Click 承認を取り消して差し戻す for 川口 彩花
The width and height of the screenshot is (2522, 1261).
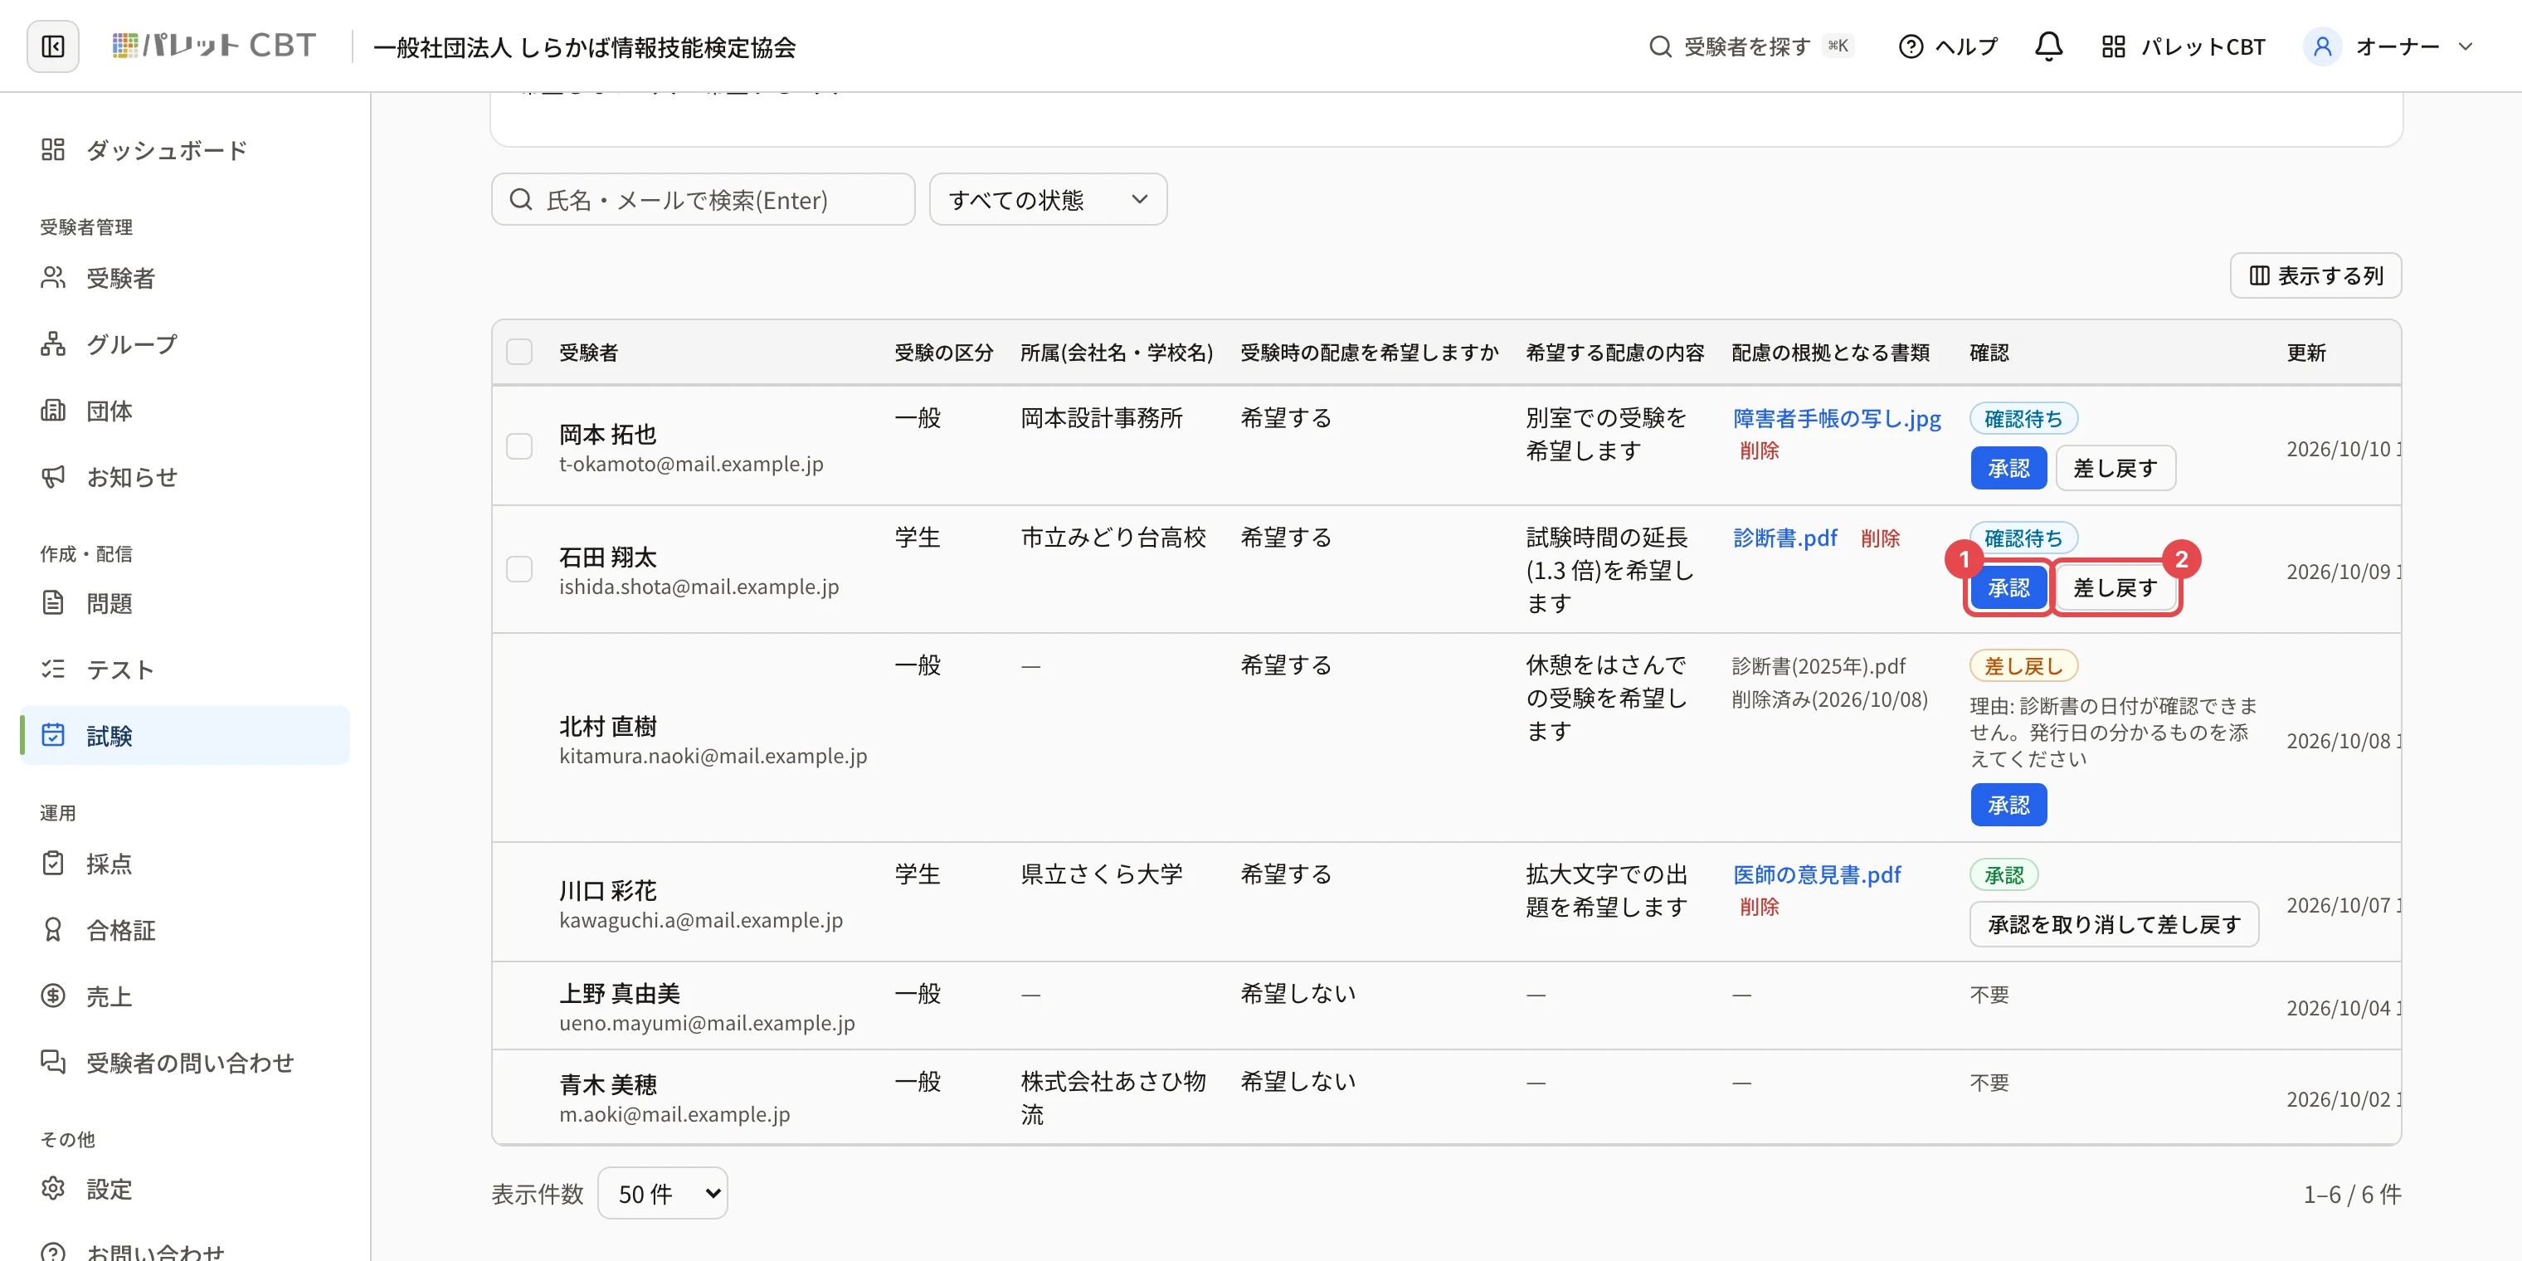[x=2114, y=924]
